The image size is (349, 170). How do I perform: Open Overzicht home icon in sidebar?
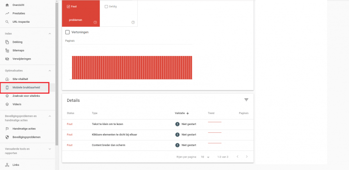pos(7,5)
